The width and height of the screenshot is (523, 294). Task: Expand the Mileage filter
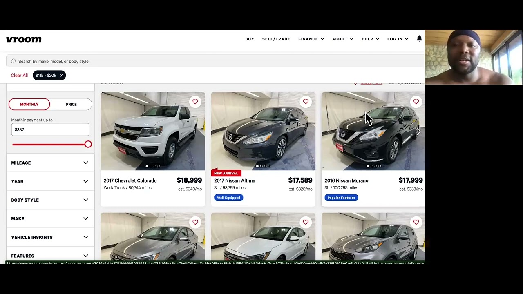50,163
